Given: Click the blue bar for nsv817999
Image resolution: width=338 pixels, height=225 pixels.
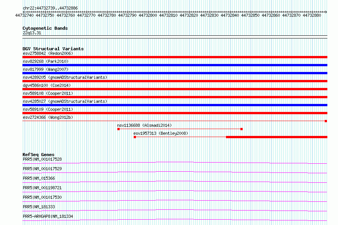Looking at the screenshot, I should [x=175, y=73].
